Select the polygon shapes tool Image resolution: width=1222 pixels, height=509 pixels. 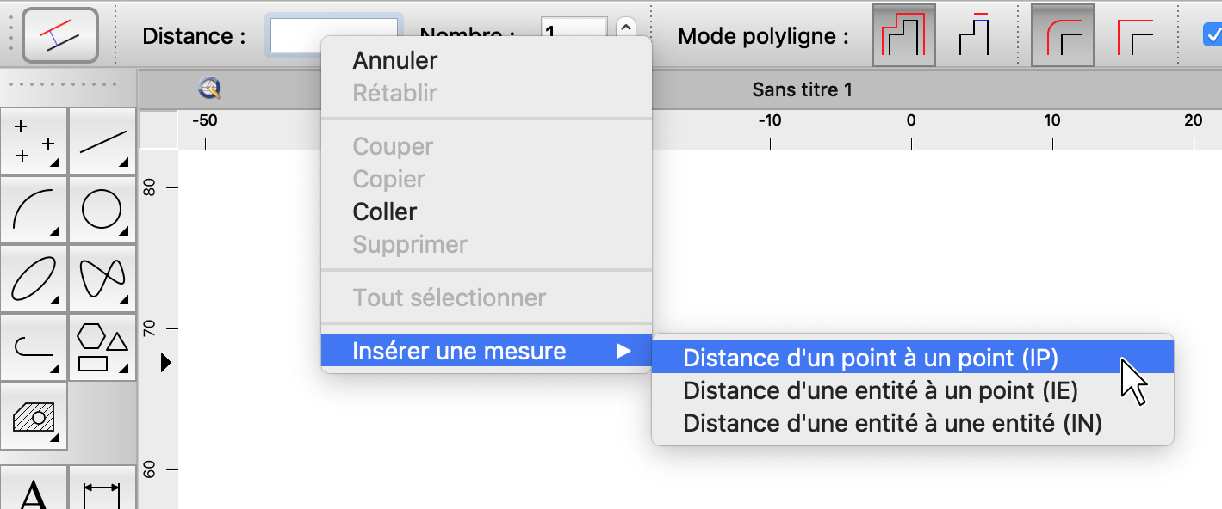[x=102, y=347]
